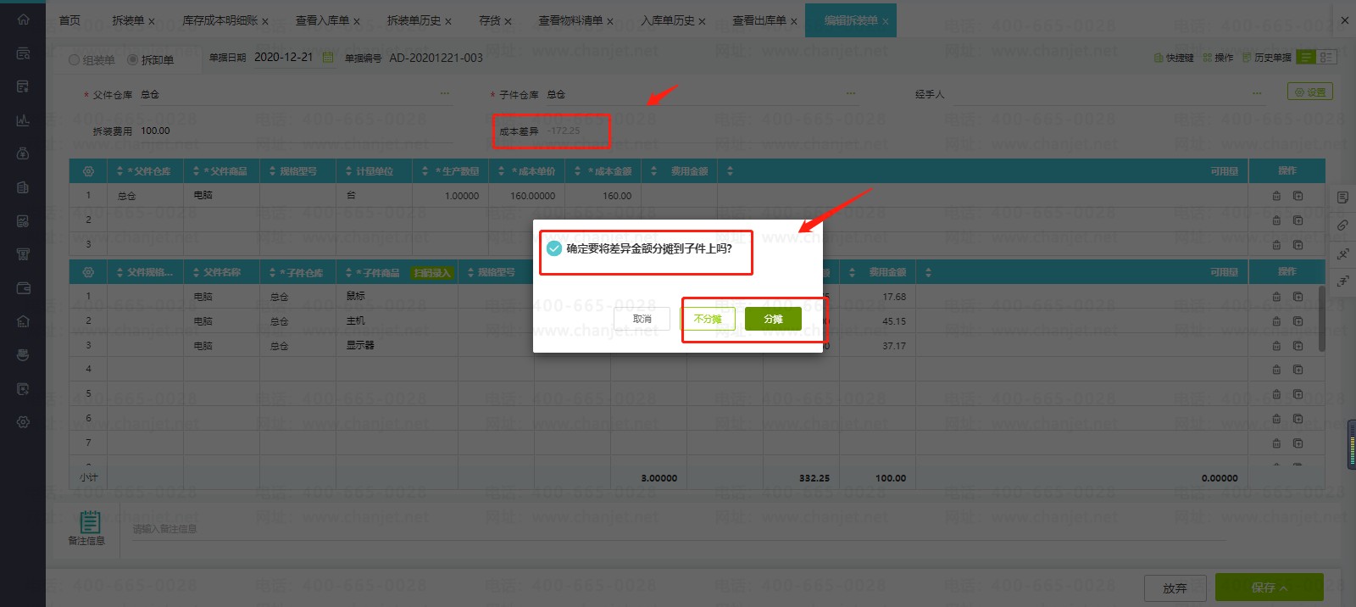Click the green 分摊 button
The width and height of the screenshot is (1356, 607).
773,319
